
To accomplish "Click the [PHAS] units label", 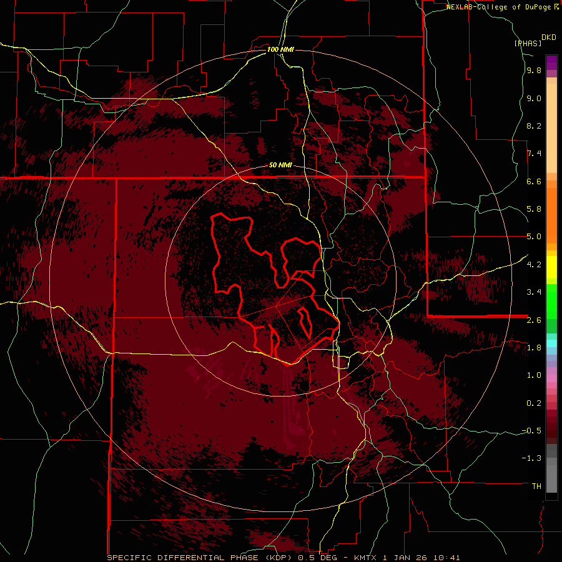I will tap(528, 43).
